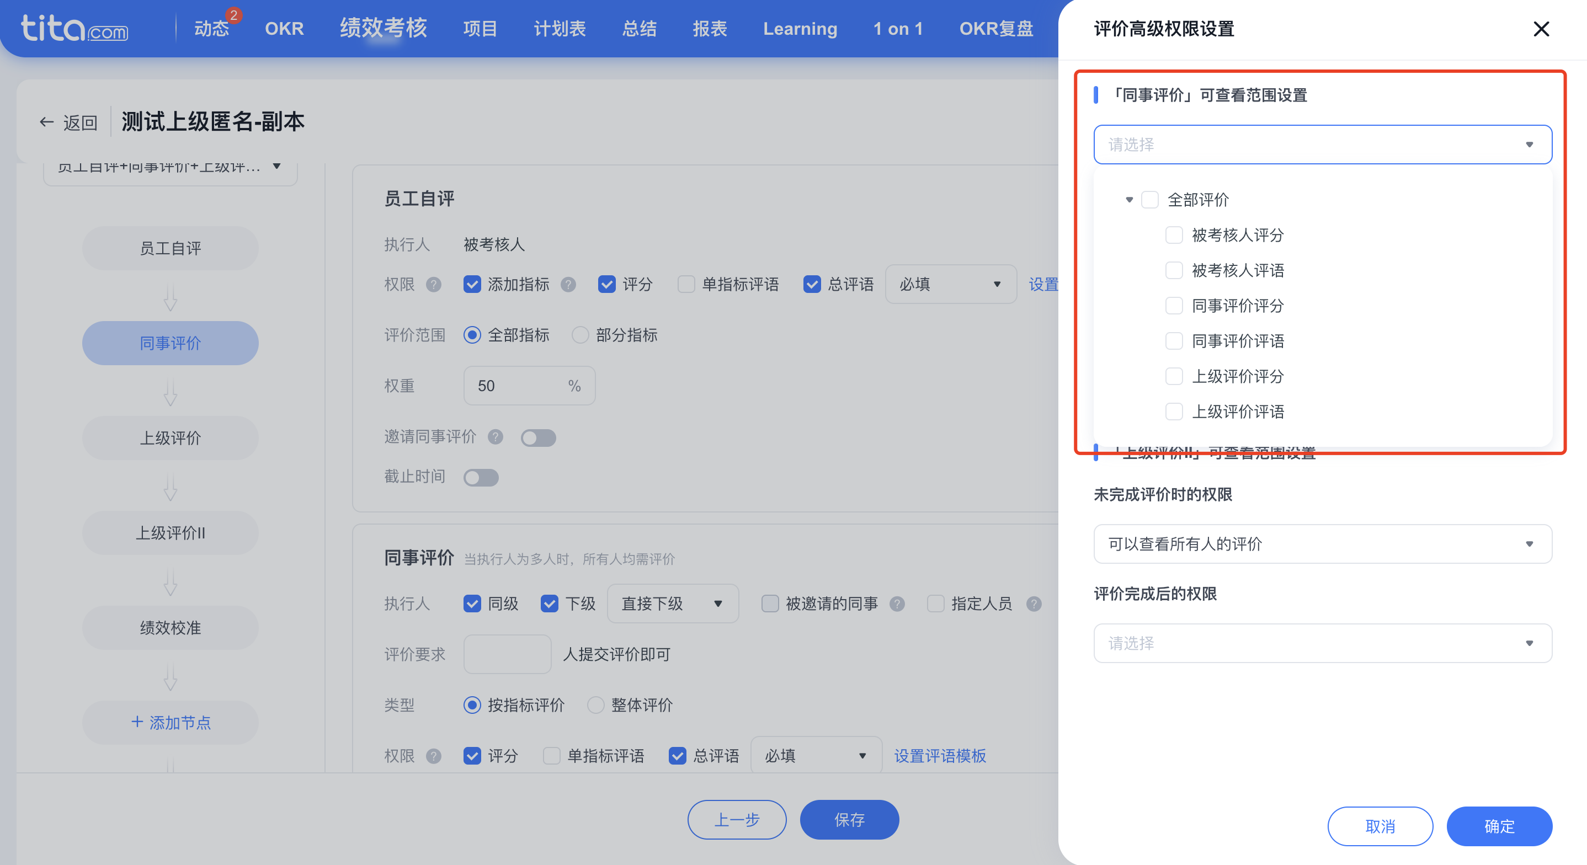This screenshot has height=865, width=1587.
Task: Click the tita.com logo
Action: (x=74, y=28)
